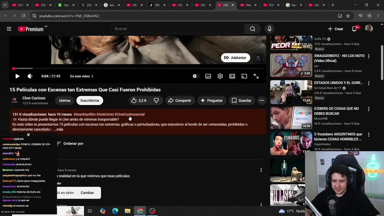Go to YouTube Premium home logo

point(31,29)
